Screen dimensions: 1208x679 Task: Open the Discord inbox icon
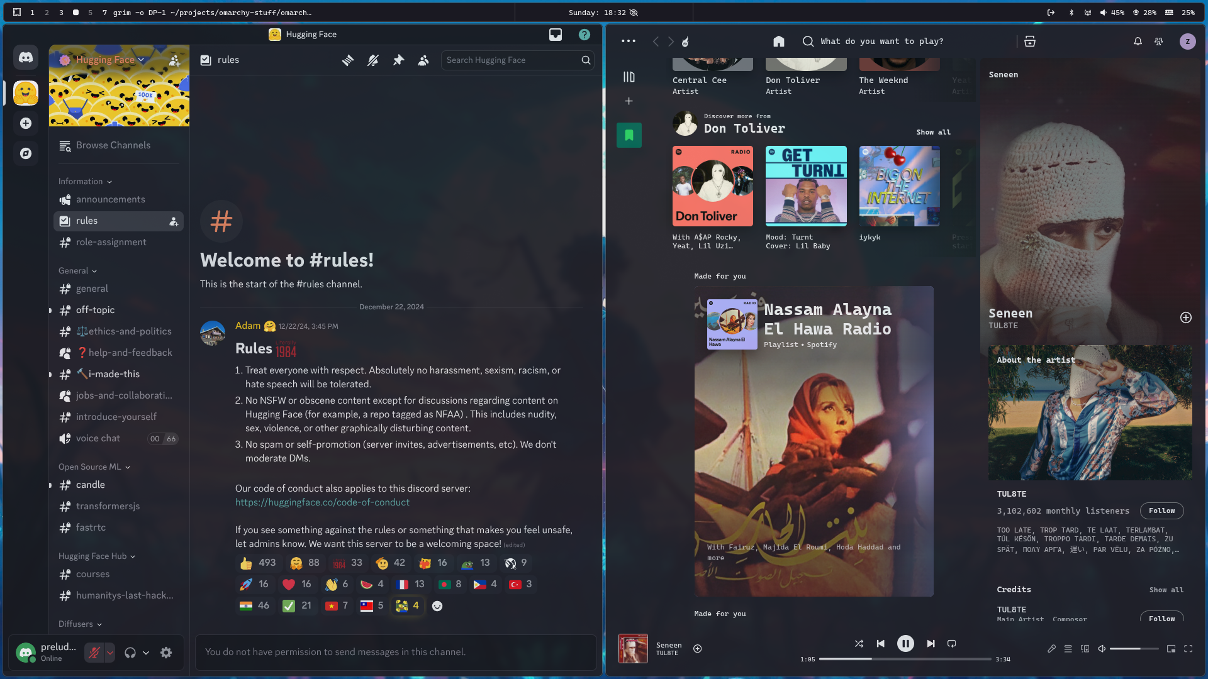point(556,35)
